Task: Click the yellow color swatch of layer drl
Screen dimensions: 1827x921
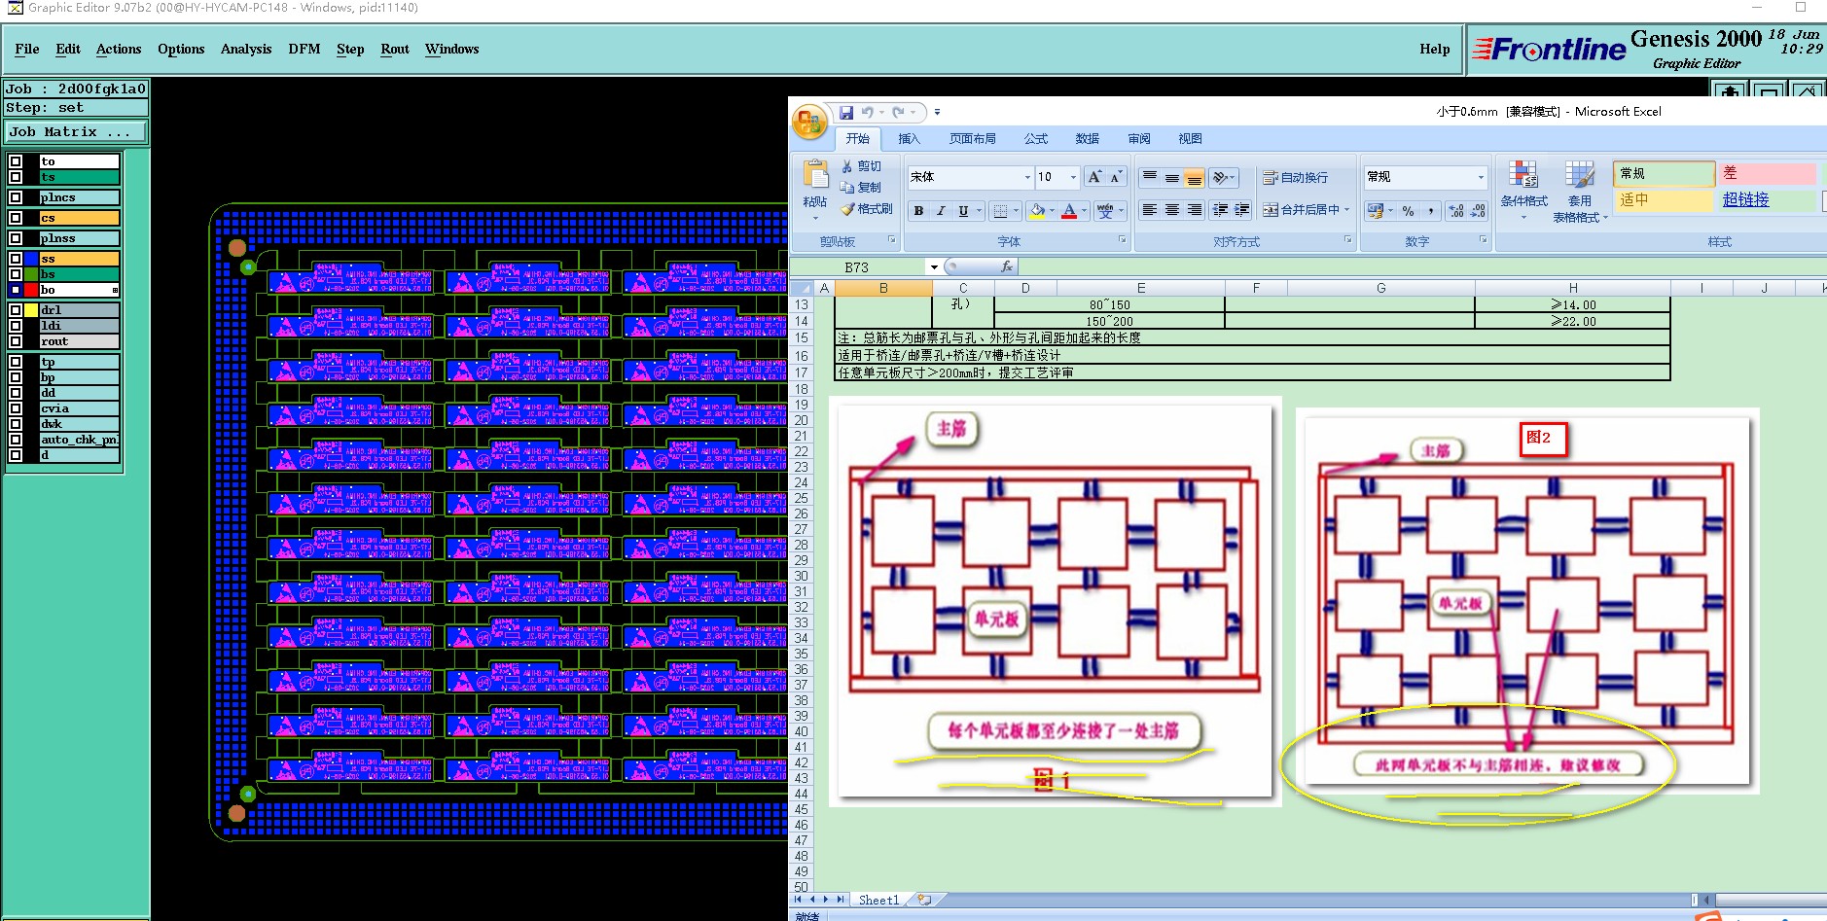Action: coord(31,310)
